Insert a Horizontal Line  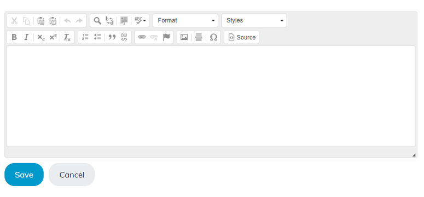pos(199,37)
